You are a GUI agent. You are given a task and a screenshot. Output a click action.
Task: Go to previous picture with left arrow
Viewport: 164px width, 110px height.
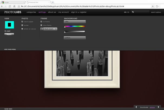pos(136,107)
